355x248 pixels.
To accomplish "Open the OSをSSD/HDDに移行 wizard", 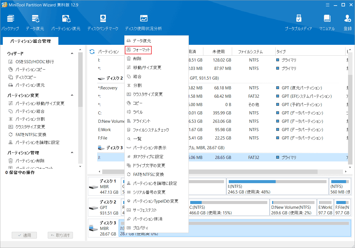I will [x=31, y=62].
